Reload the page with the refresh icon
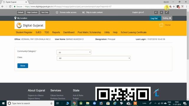Viewport: 189px width, 106px height. click(10, 6)
